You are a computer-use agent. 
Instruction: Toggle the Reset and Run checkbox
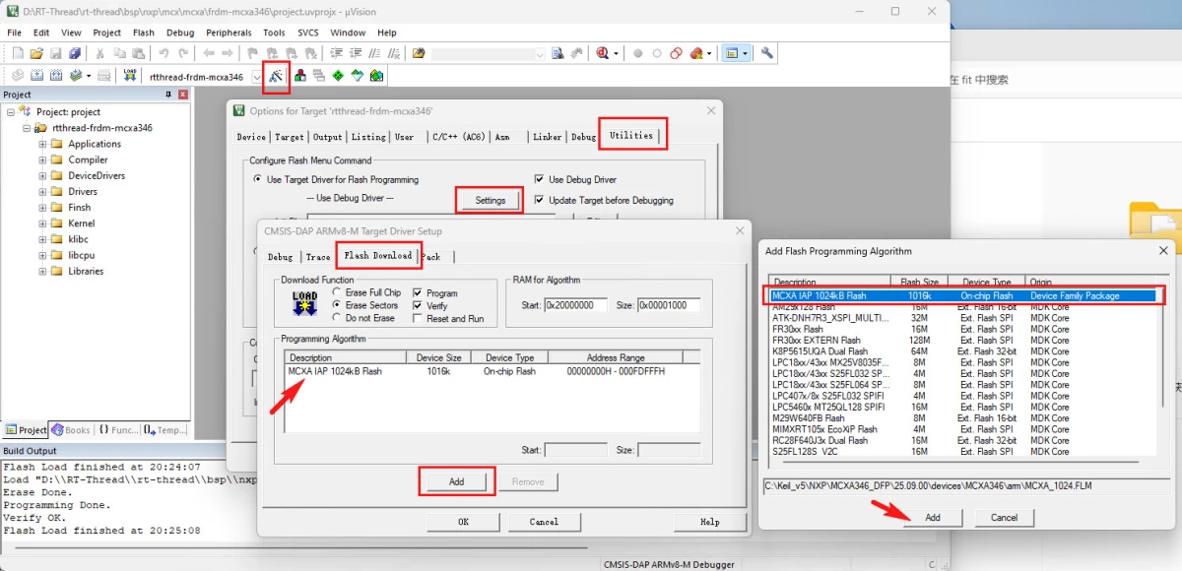(x=418, y=319)
